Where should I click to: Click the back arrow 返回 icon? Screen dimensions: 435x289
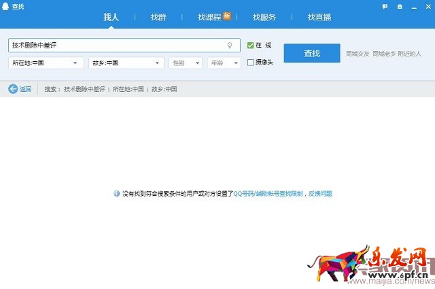tap(13, 89)
